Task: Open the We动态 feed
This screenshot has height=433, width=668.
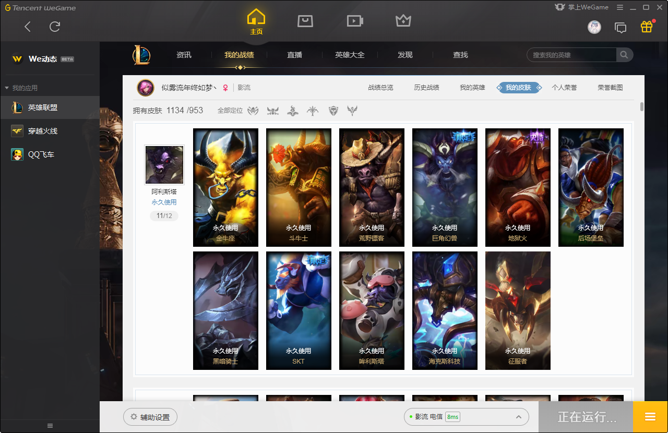Action: (x=43, y=59)
